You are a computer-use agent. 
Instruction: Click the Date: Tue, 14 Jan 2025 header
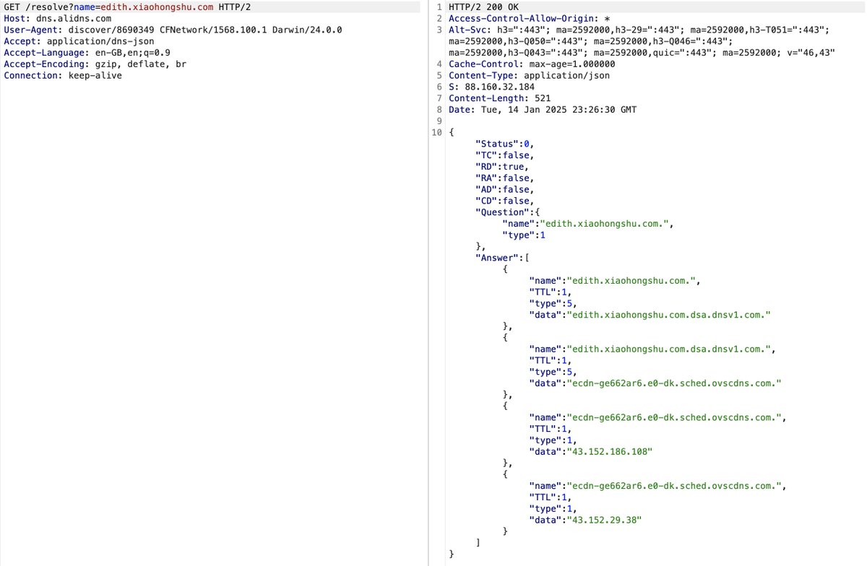tap(543, 110)
